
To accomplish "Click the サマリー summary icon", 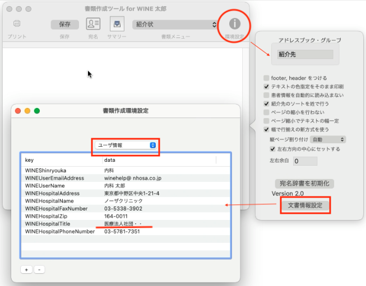I will coord(116,24).
